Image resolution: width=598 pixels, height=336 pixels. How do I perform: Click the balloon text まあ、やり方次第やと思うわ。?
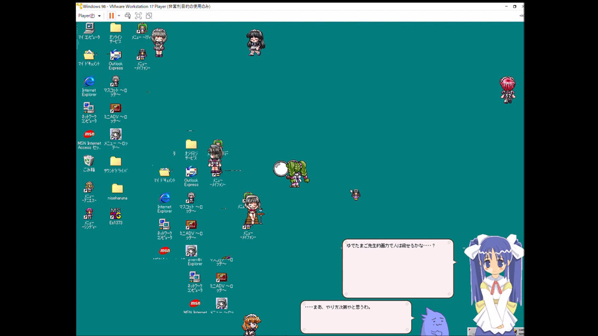point(338,307)
